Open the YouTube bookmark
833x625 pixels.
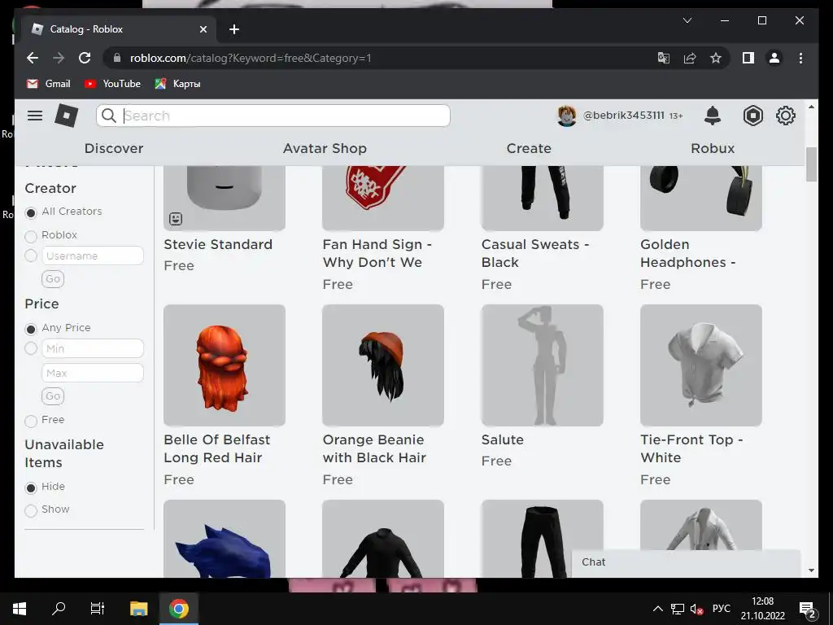click(x=112, y=84)
